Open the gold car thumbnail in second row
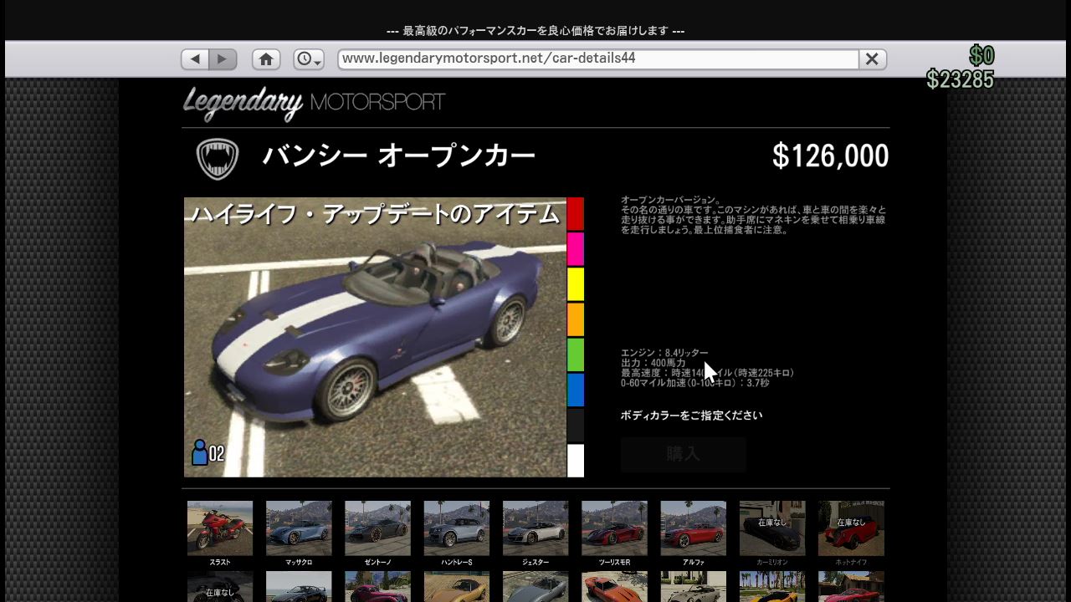The image size is (1071, 602). pyautogui.click(x=457, y=587)
